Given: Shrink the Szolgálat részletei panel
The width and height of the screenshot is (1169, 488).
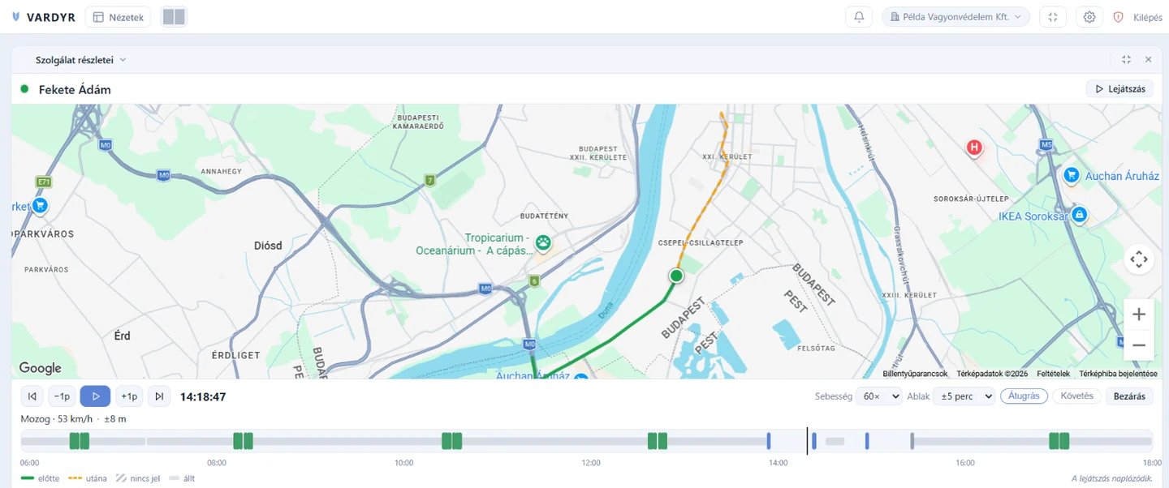Looking at the screenshot, I should 1126,59.
